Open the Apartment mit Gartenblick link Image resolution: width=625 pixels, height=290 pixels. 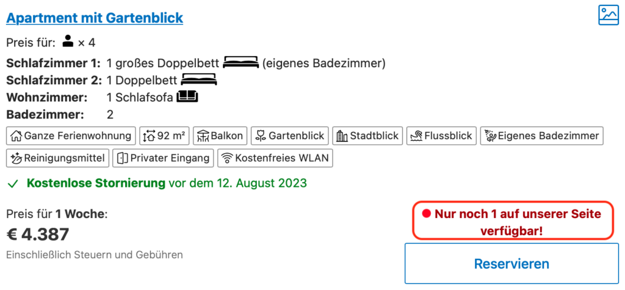point(95,18)
